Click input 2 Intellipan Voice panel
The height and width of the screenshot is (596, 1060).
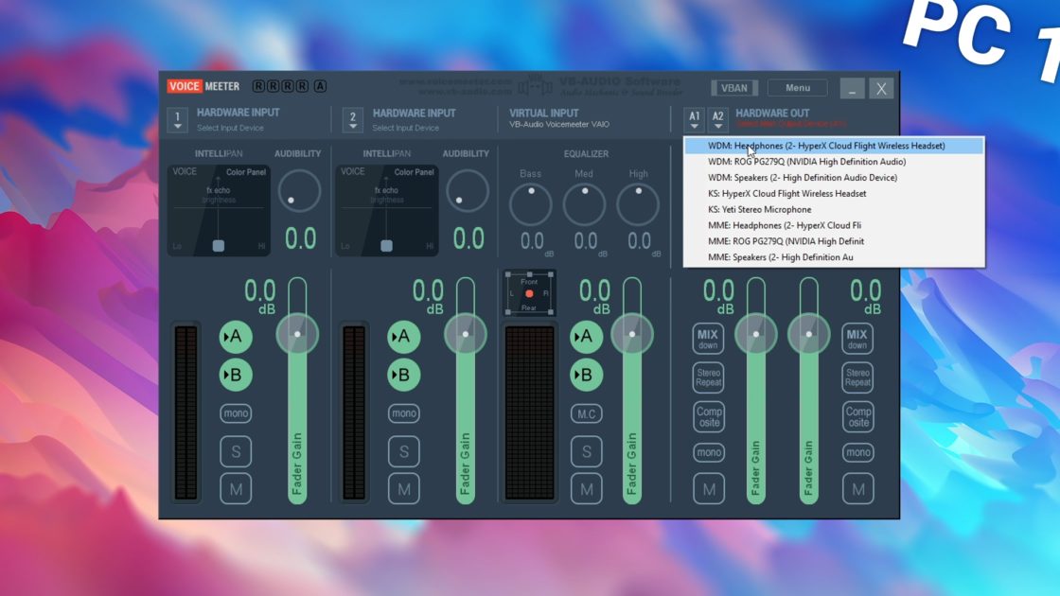(x=387, y=211)
